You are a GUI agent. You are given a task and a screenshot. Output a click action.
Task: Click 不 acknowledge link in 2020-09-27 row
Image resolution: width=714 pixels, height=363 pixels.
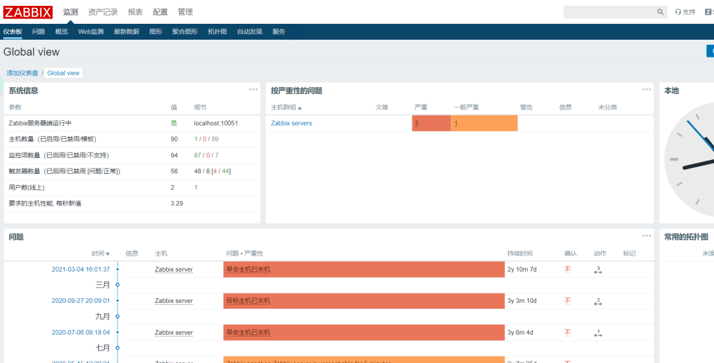(567, 301)
